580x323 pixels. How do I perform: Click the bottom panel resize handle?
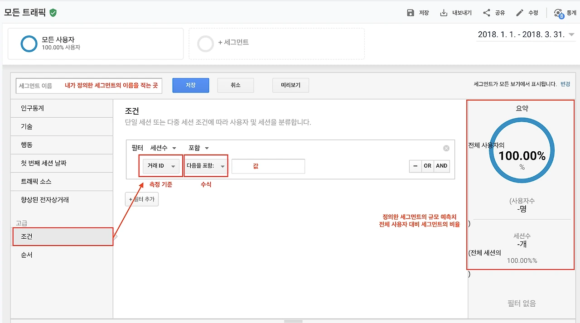293,321
